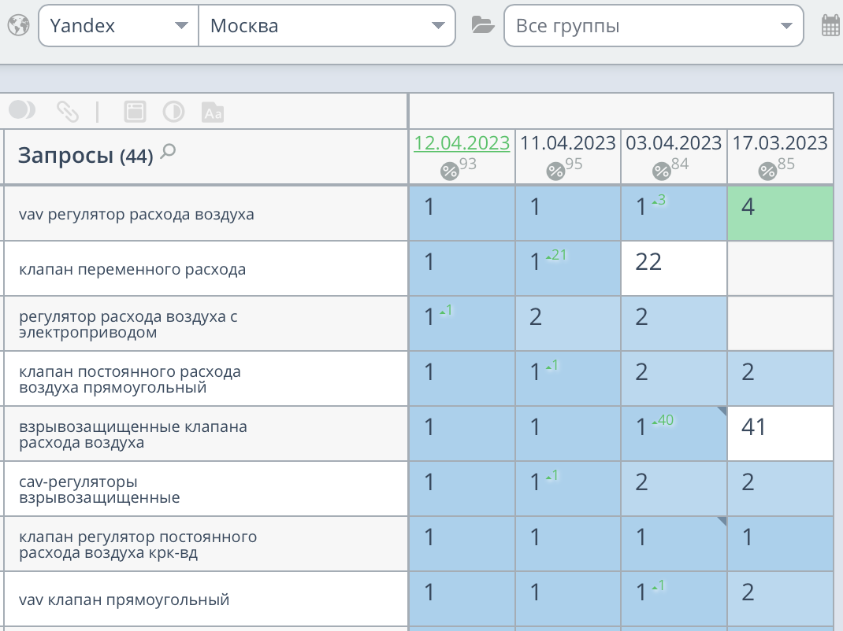This screenshot has width=843, height=631.
Task: Open the Yandex search engine dropdown
Action: (x=118, y=26)
